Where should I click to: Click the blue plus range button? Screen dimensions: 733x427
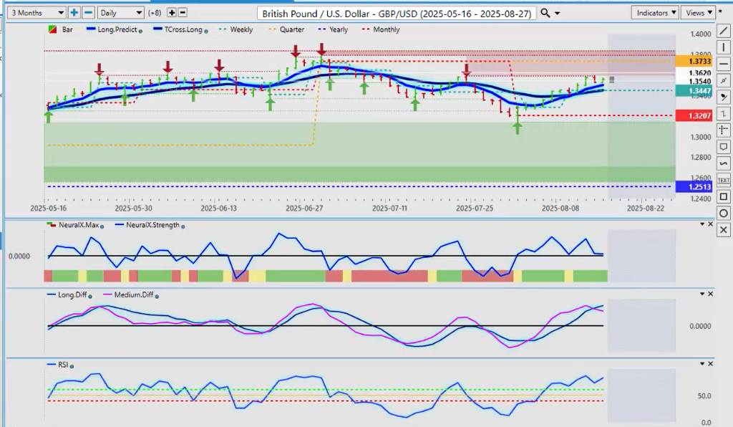[x=74, y=13]
